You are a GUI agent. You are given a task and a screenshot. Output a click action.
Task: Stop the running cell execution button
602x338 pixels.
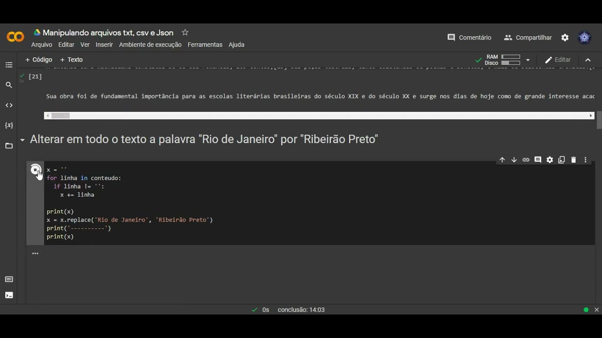point(36,169)
